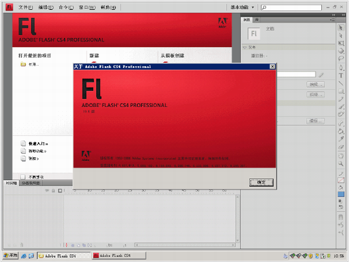349x262 pixels.
Task: Click the blue fill color swatch
Action: pyautogui.click(x=341, y=195)
